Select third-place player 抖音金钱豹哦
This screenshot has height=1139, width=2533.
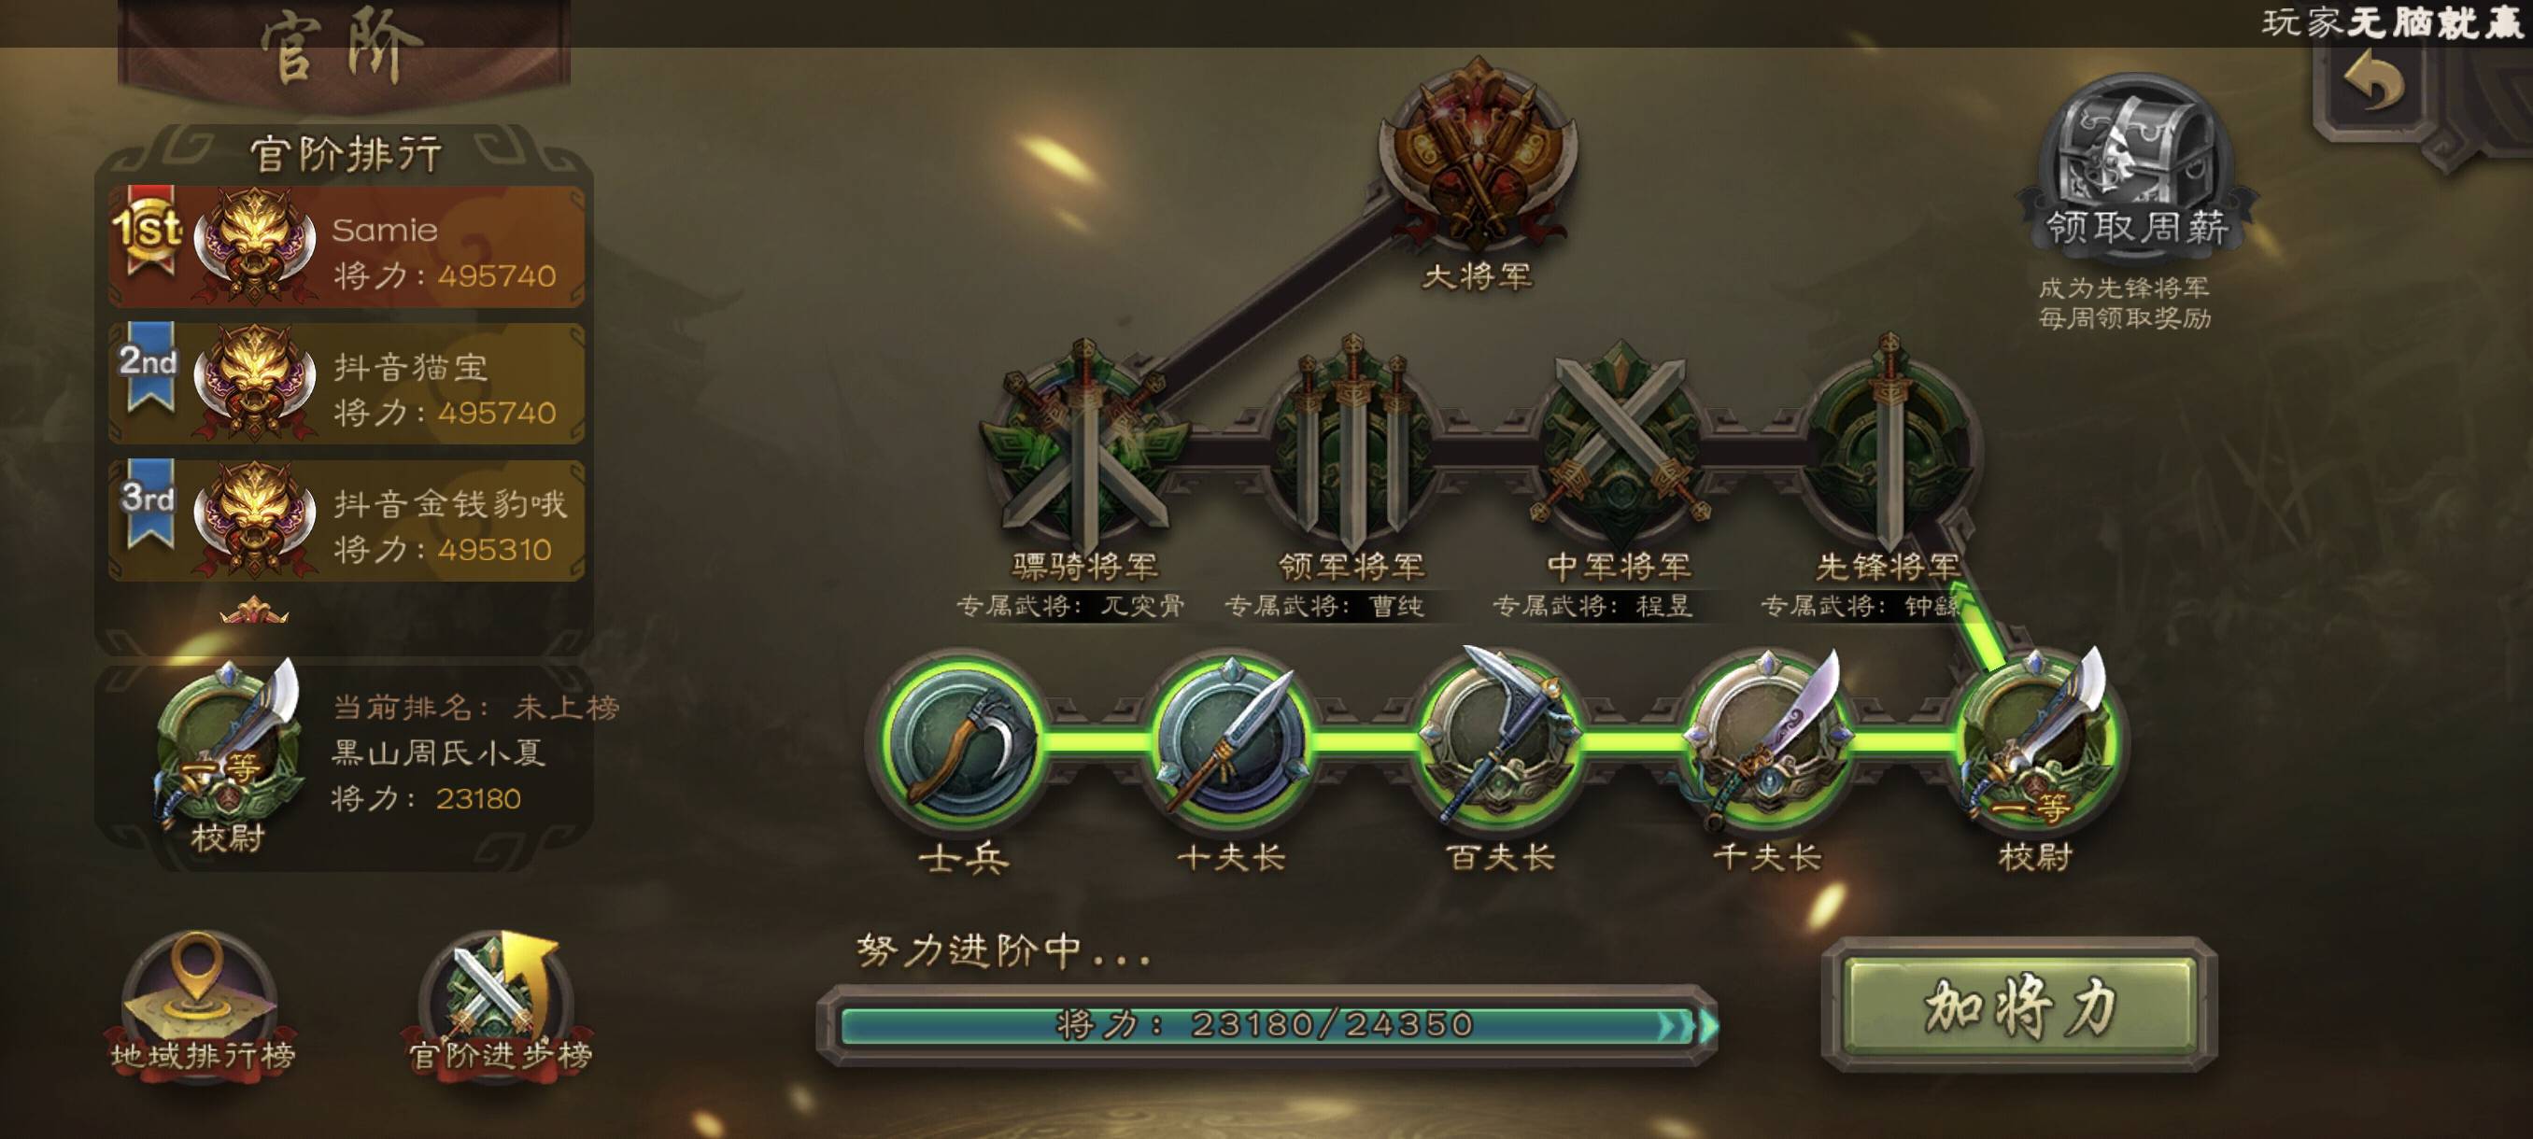pyautogui.click(x=347, y=520)
